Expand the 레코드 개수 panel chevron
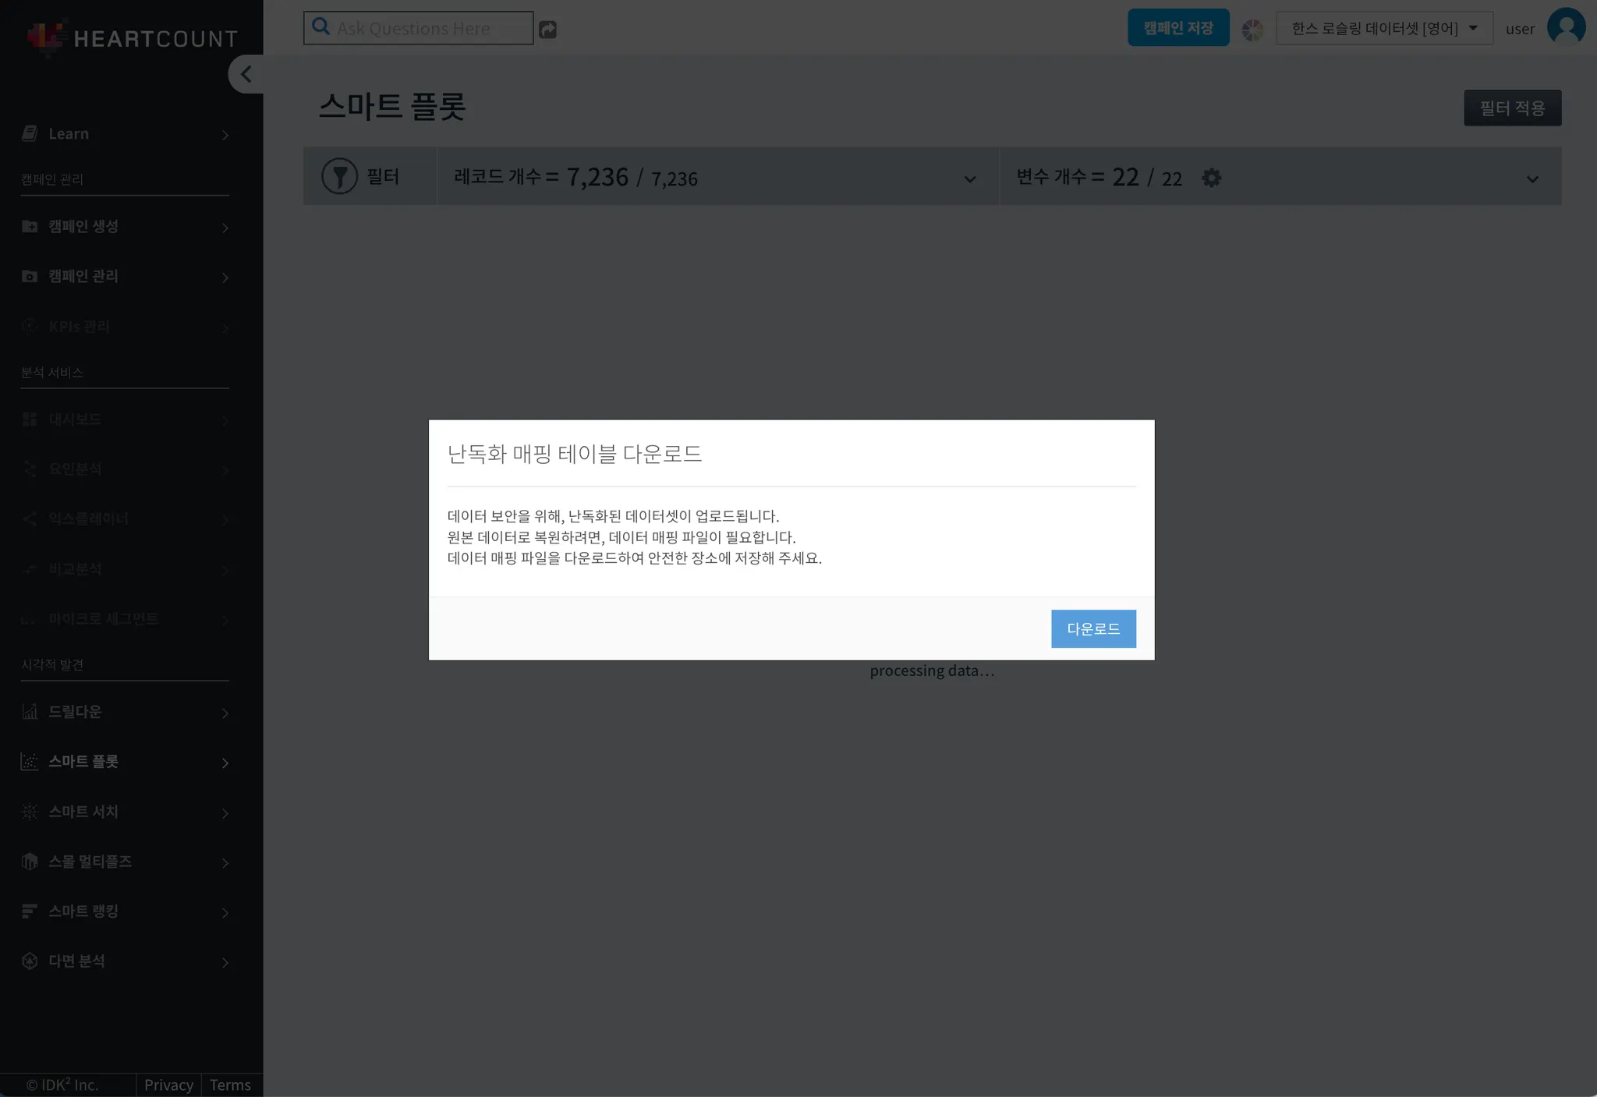Image resolution: width=1597 pixels, height=1097 pixels. click(x=969, y=179)
